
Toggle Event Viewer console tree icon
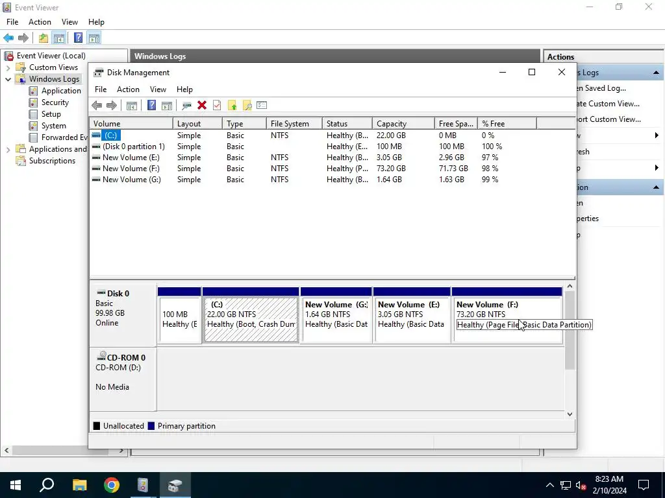click(x=59, y=38)
